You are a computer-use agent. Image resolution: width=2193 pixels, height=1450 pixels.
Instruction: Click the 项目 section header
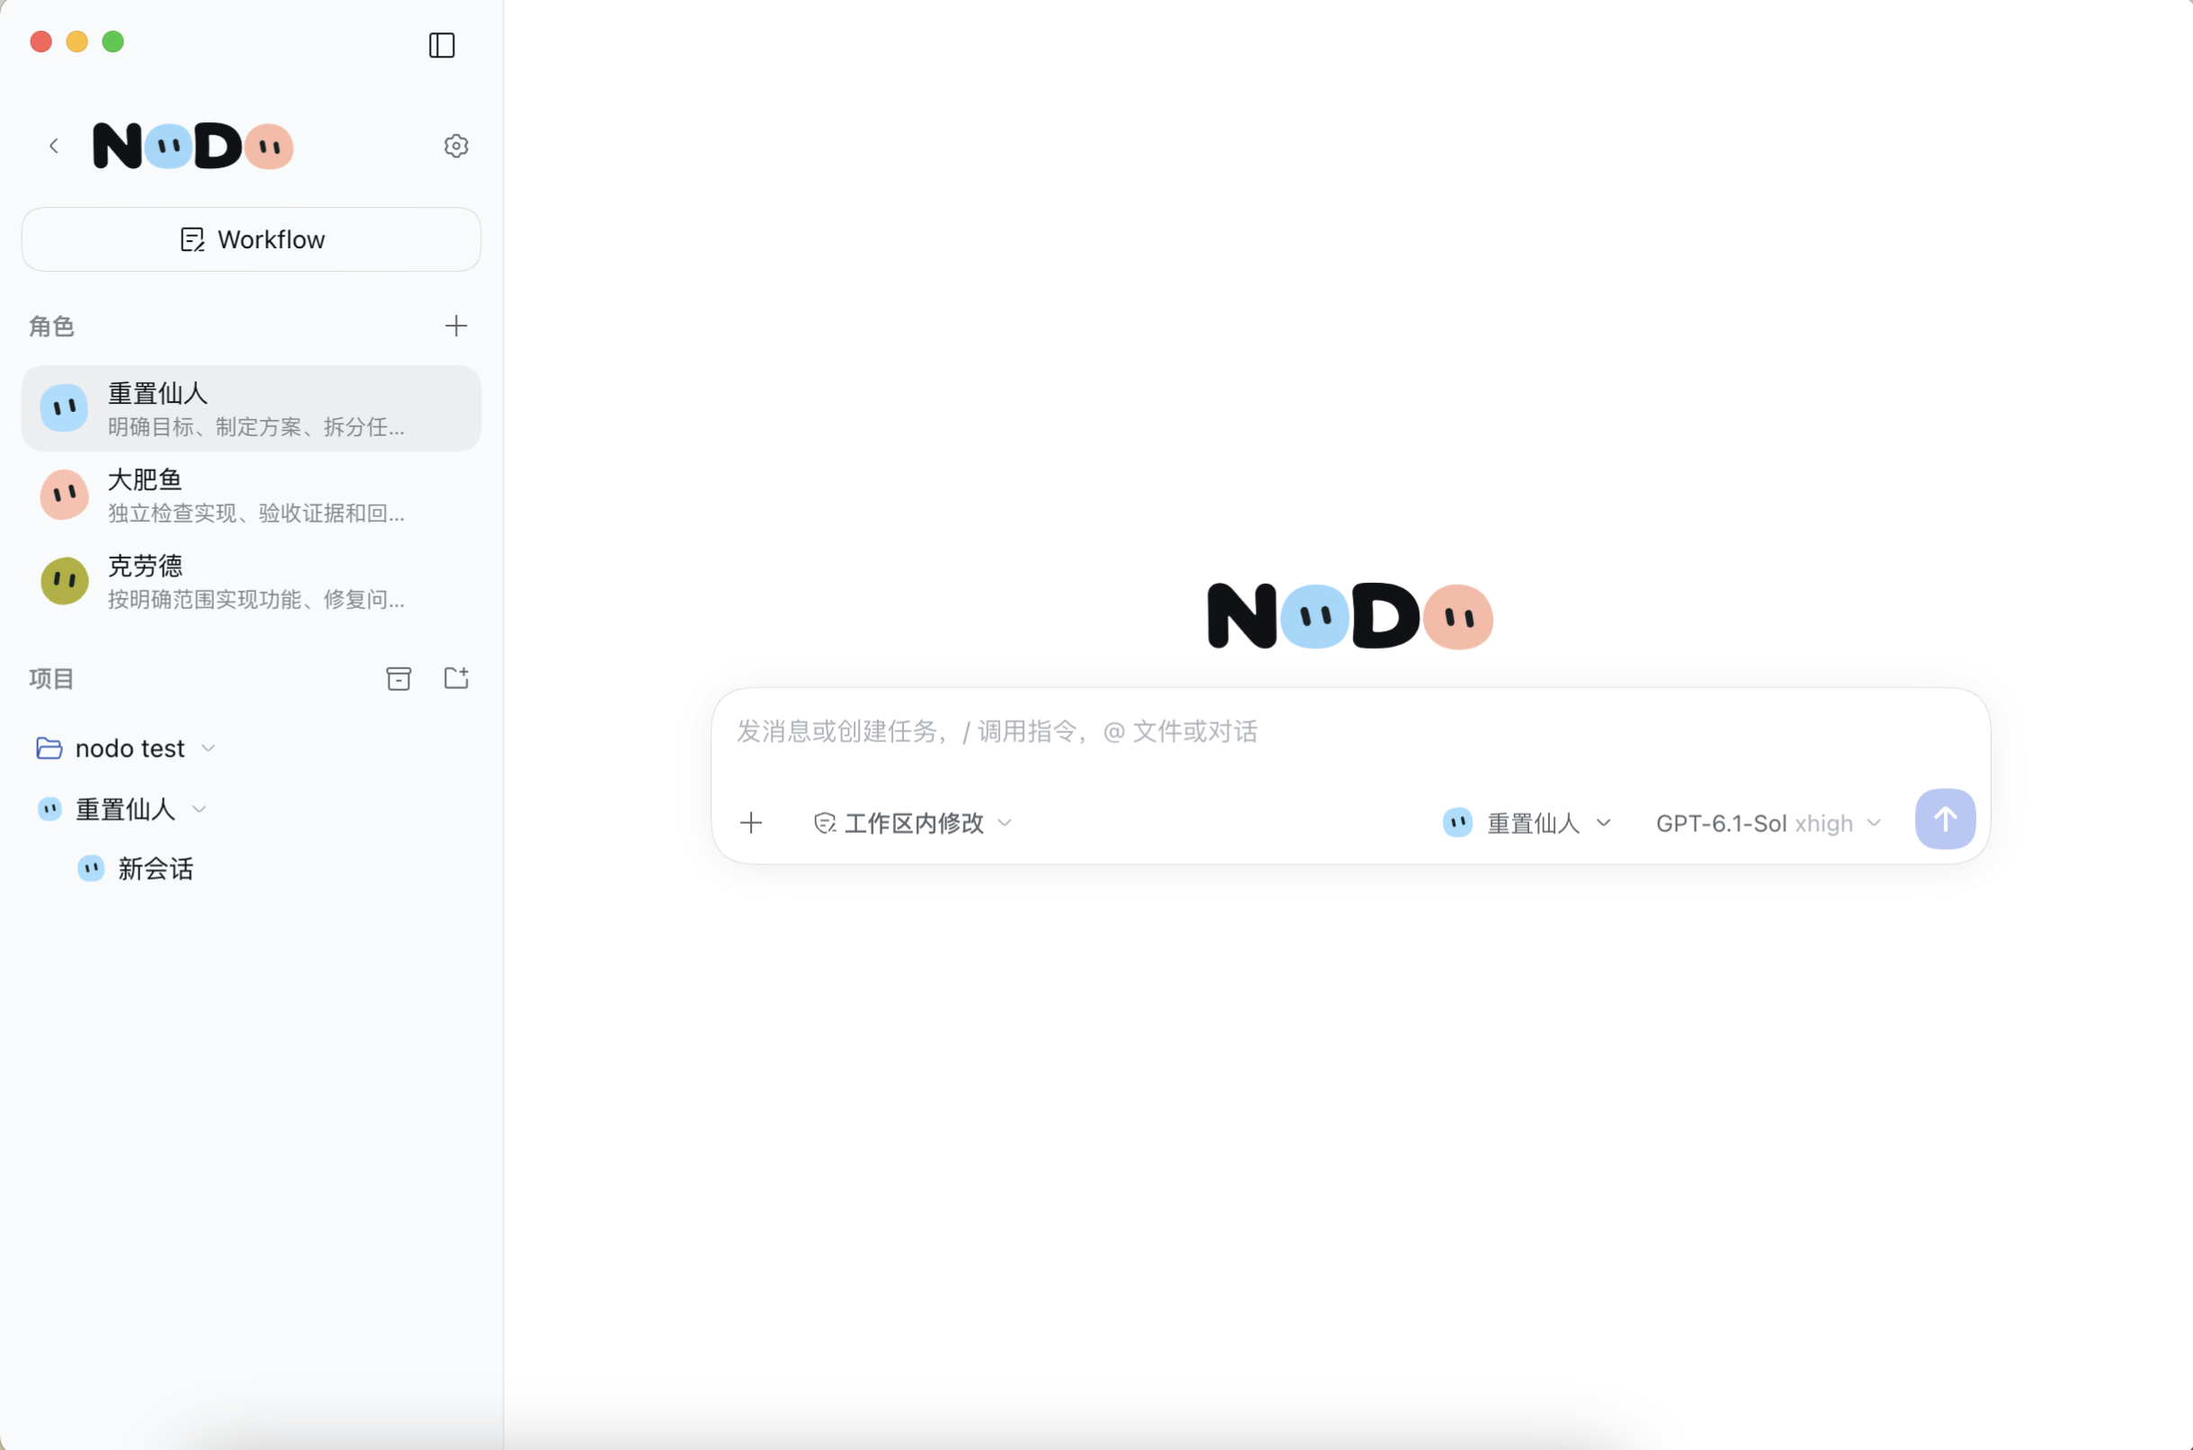51,679
